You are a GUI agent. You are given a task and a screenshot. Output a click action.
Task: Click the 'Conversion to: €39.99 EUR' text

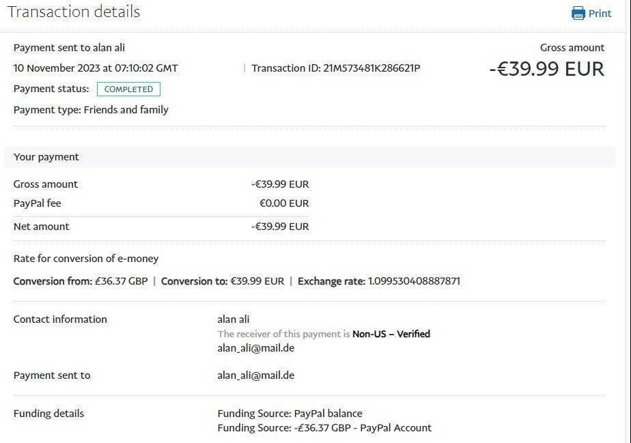(223, 281)
